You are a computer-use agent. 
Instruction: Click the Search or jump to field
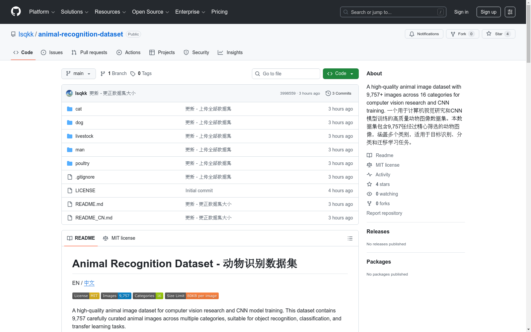tap(393, 12)
